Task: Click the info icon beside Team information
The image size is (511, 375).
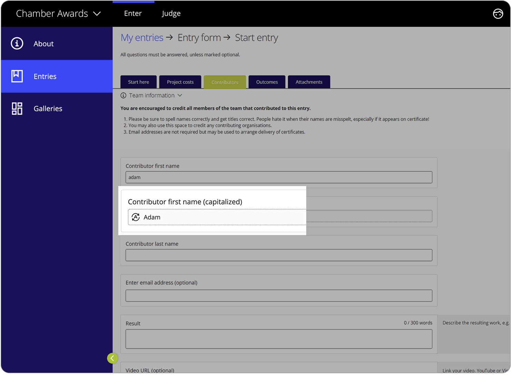Action: 124,95
